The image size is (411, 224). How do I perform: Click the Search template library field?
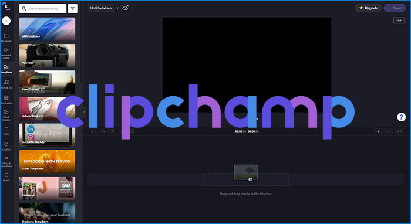click(x=43, y=9)
